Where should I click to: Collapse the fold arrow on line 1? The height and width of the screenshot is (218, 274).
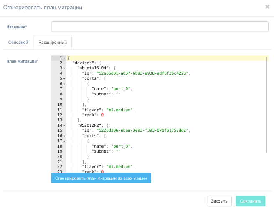64,58
